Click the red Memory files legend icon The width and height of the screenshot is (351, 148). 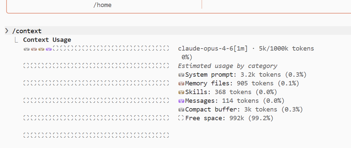click(x=181, y=84)
